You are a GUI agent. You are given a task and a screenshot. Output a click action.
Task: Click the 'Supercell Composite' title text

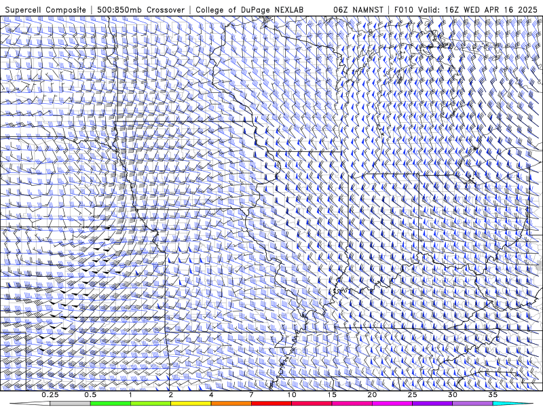click(x=45, y=9)
